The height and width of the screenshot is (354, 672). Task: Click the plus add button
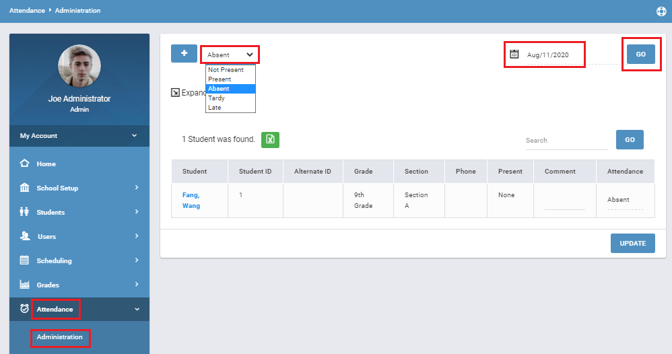pyautogui.click(x=184, y=54)
